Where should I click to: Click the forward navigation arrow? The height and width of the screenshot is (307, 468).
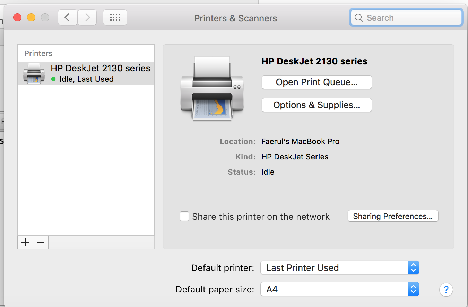87,17
